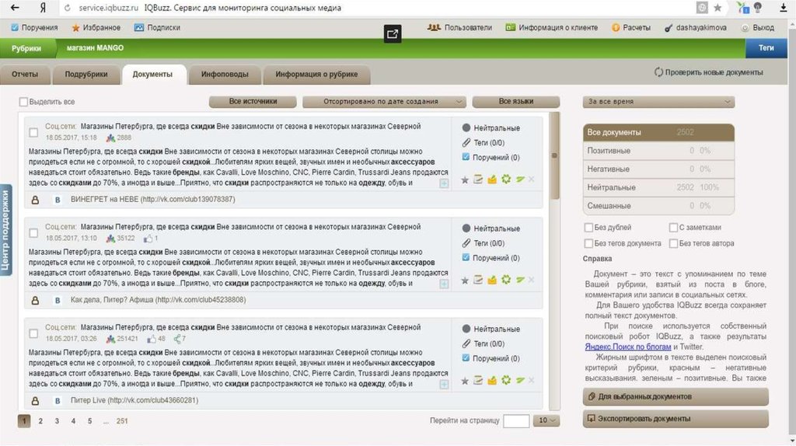
Task: Click the star icon on the first document
Action: point(466,180)
